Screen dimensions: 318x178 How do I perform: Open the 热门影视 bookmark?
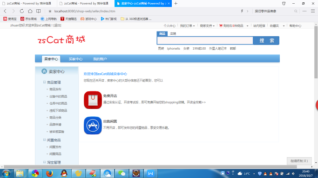coord(108,19)
